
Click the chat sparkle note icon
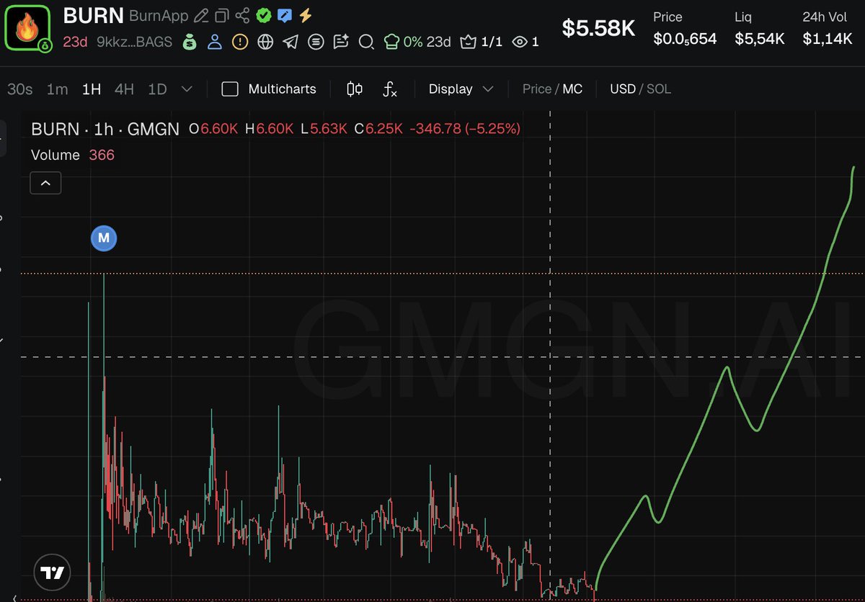click(x=341, y=42)
